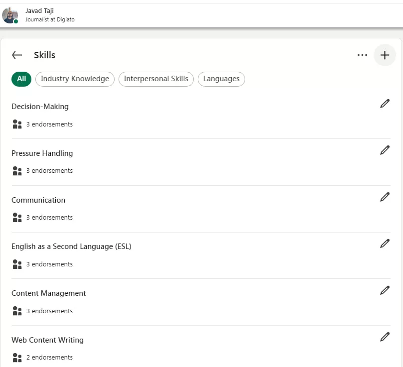This screenshot has width=403, height=367.
Task: Edit the Decision-Making skill pencil icon
Action: [x=385, y=104]
